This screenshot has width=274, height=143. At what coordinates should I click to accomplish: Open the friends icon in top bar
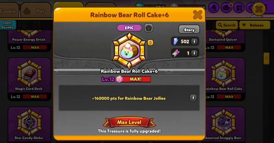point(239,7)
